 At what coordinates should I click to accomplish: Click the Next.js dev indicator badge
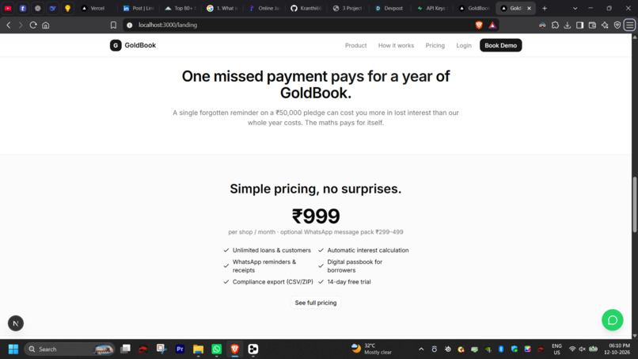coord(16,323)
